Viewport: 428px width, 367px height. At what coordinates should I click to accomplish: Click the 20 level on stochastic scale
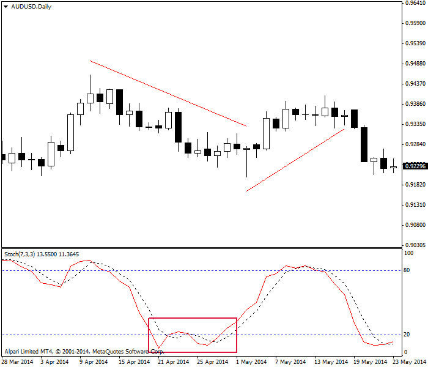(408, 335)
